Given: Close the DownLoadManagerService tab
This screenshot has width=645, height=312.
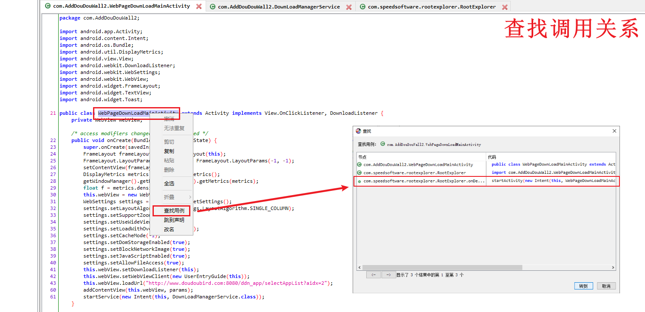Looking at the screenshot, I should click(x=349, y=7).
